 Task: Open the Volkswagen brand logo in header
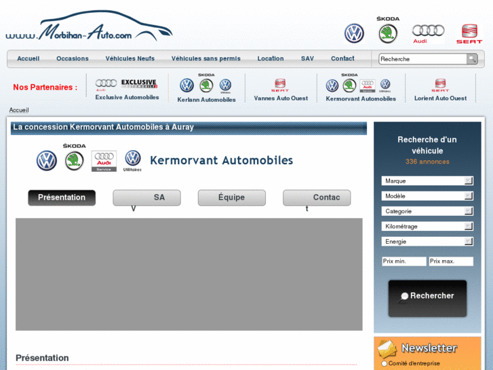pyautogui.click(x=354, y=33)
